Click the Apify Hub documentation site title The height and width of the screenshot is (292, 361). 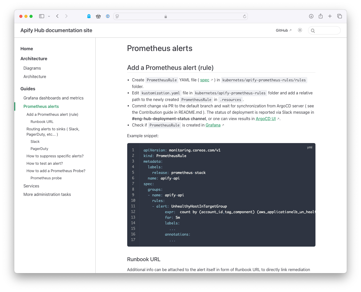click(56, 30)
